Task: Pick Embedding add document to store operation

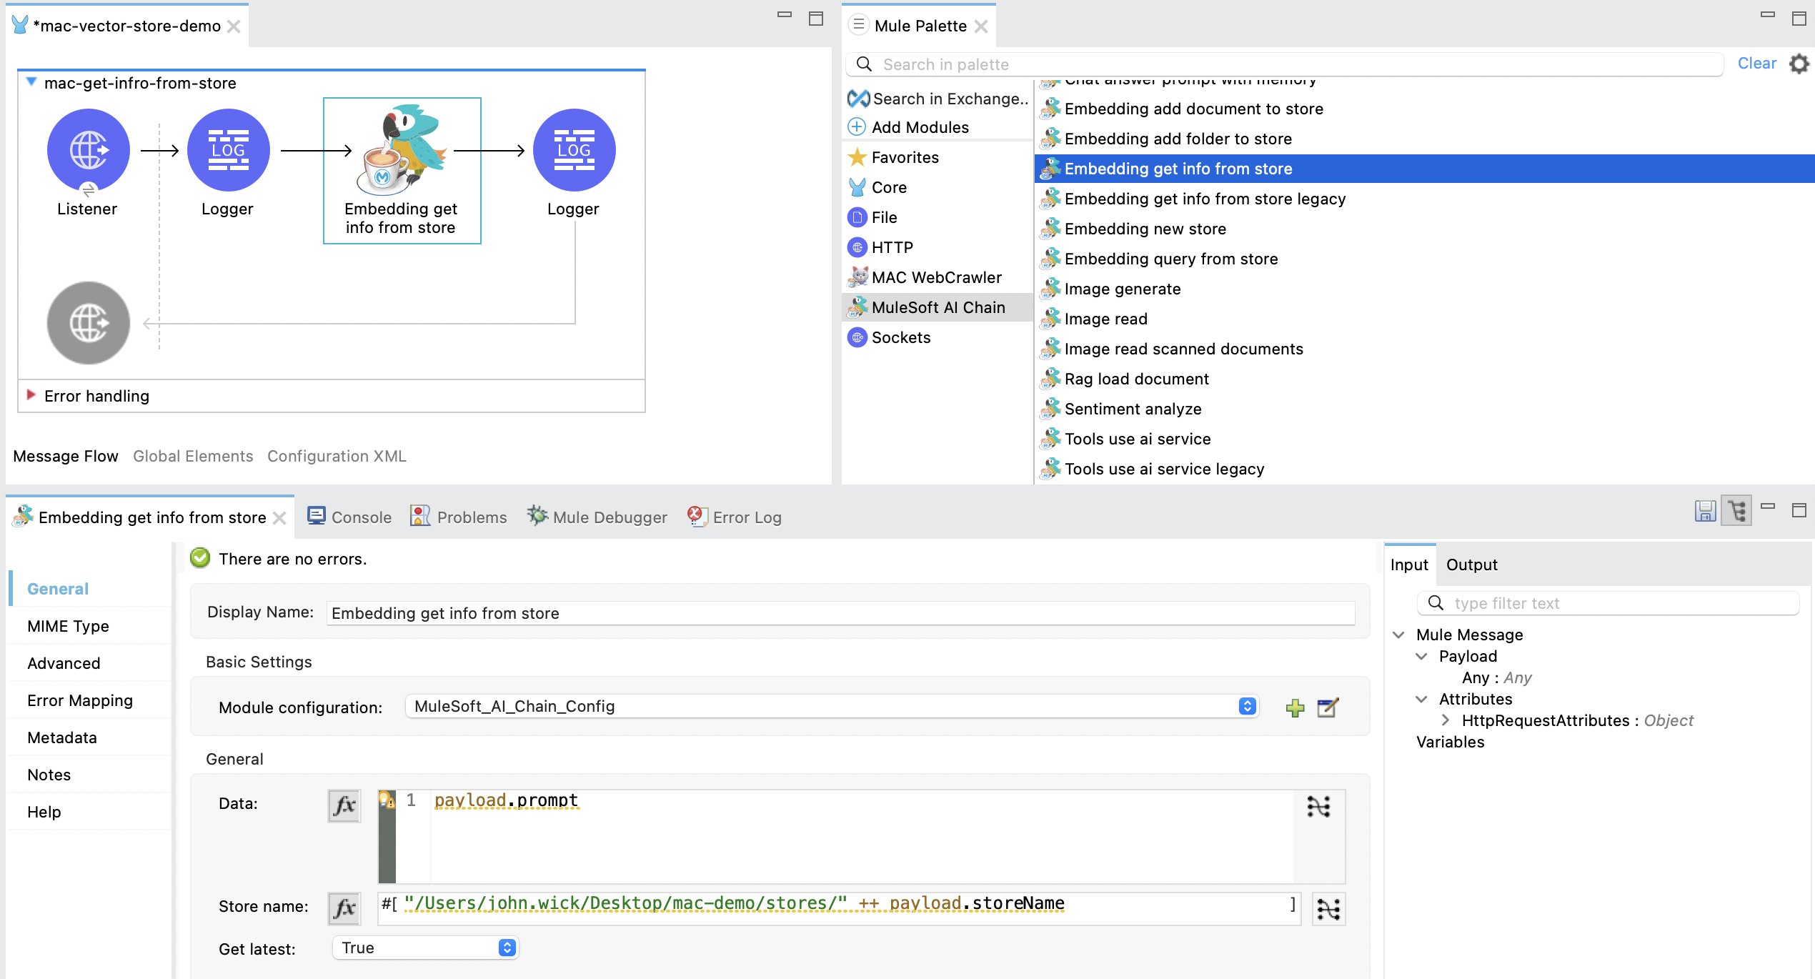Action: tap(1182, 109)
